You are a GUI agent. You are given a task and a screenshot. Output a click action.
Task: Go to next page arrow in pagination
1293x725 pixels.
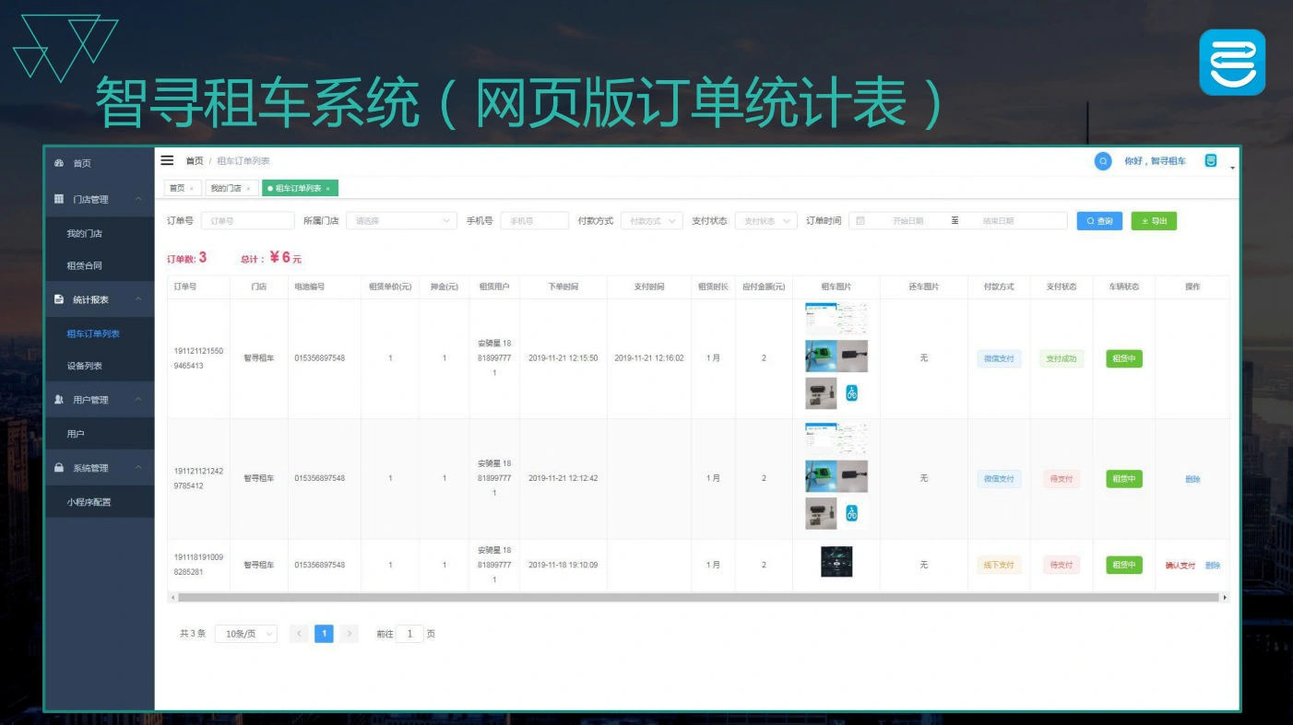coord(349,634)
